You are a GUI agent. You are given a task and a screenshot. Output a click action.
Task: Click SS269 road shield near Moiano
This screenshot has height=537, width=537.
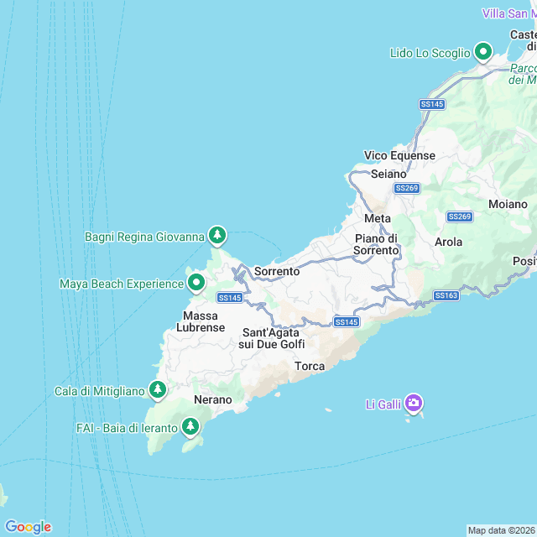tap(460, 216)
